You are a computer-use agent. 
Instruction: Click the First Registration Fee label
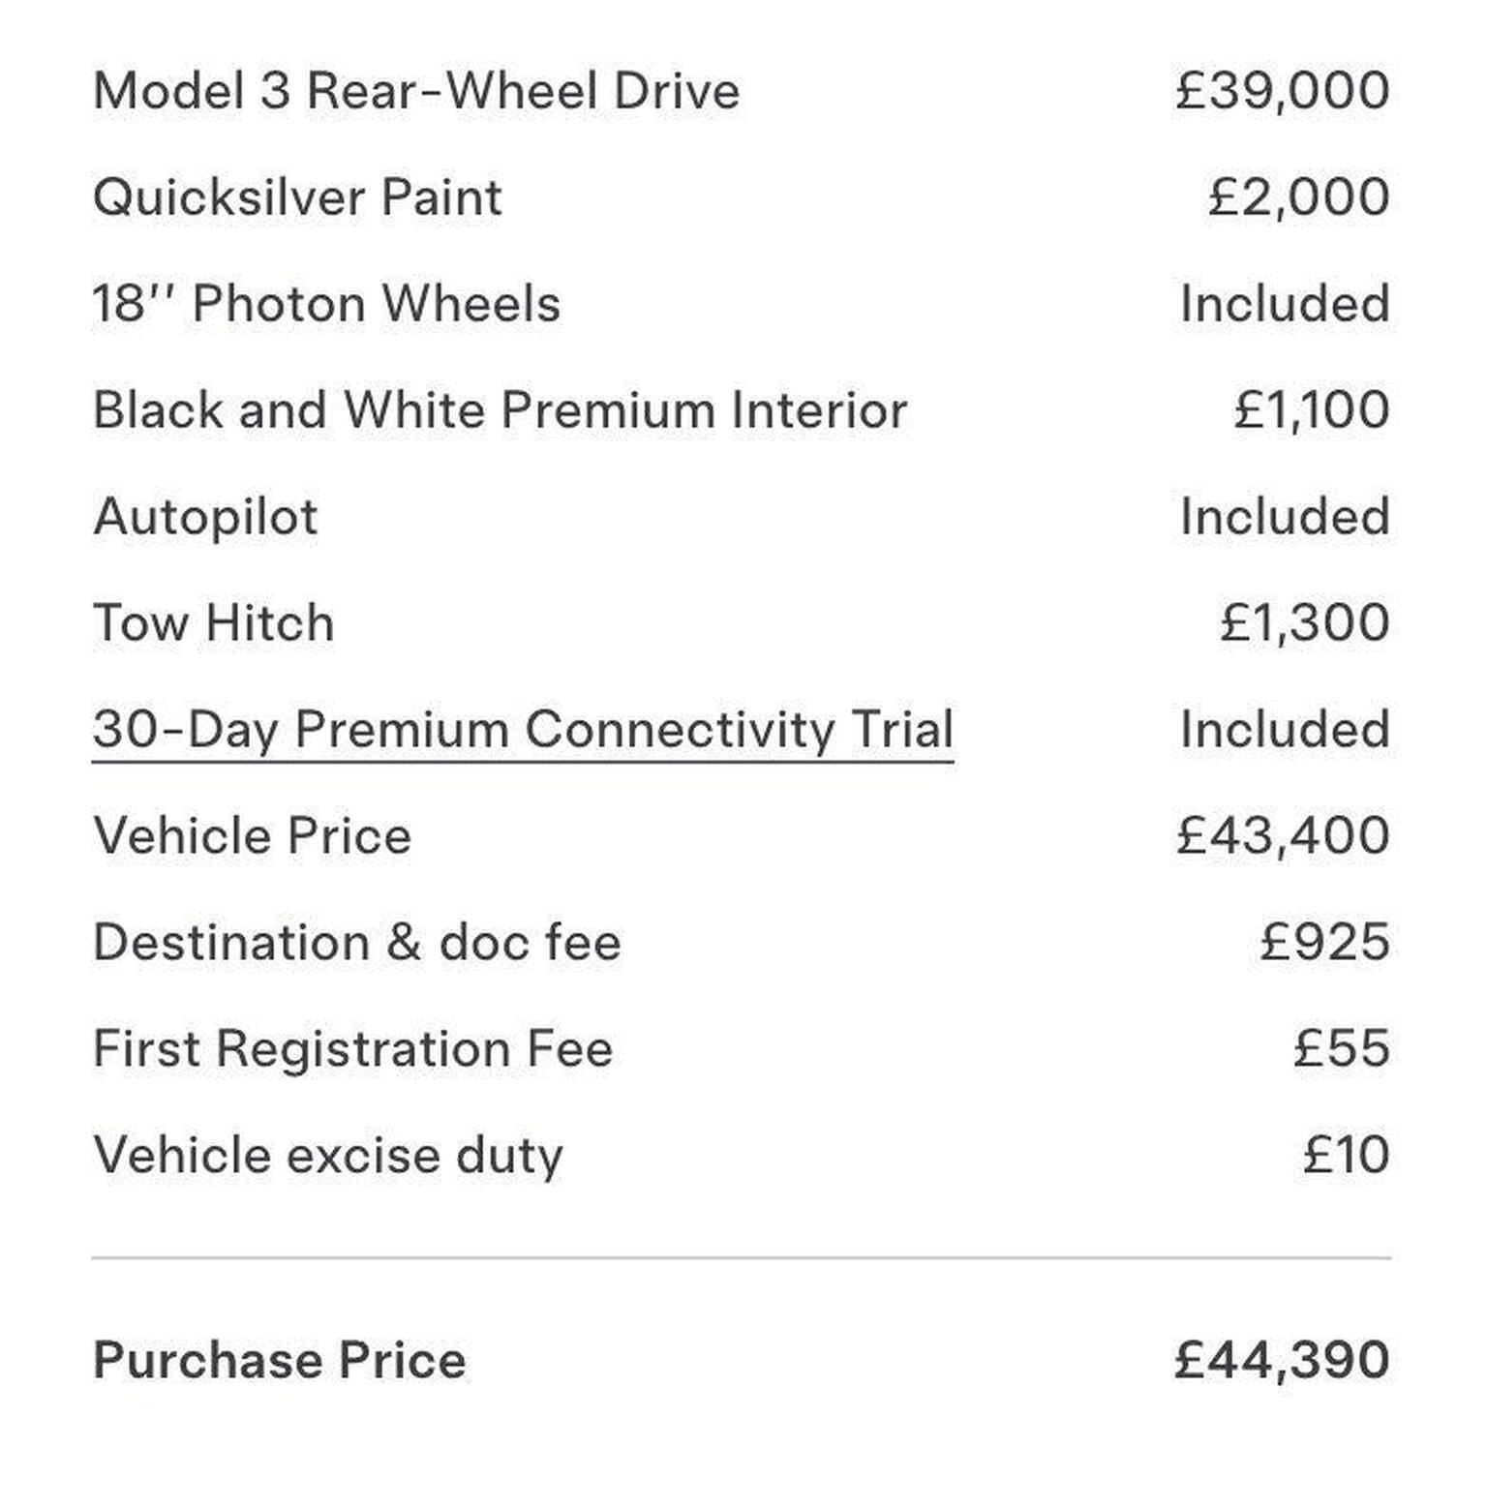coord(352,1049)
